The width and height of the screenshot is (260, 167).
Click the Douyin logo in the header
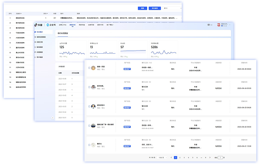point(37,25)
